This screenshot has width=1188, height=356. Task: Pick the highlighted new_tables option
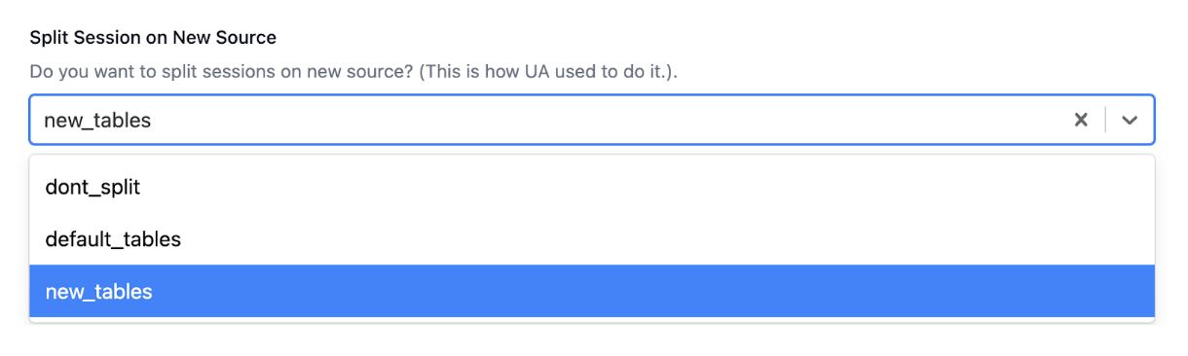pos(592,291)
